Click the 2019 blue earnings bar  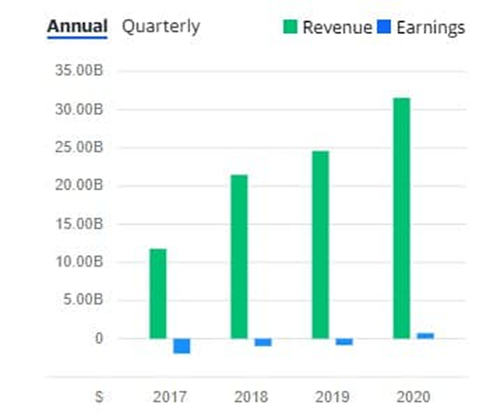(x=344, y=342)
